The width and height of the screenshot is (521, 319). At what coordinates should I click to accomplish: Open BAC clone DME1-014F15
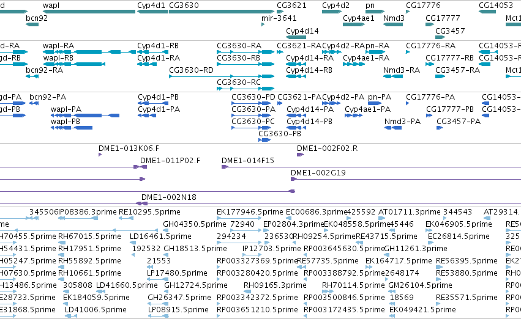[x=247, y=161]
